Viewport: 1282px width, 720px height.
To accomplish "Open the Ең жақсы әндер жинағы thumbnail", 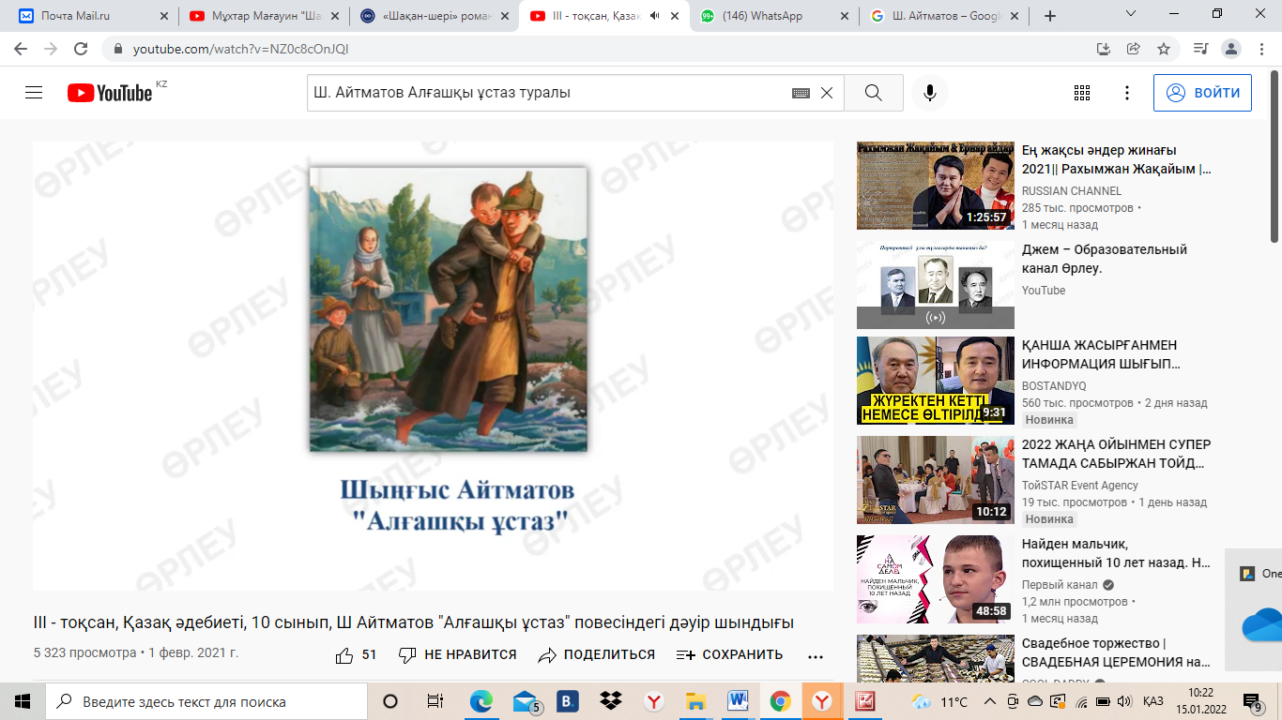I will tap(936, 186).
